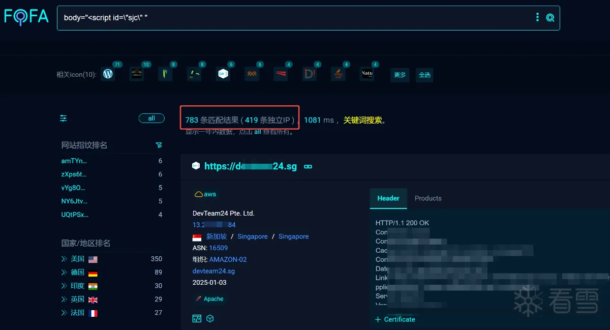Image resolution: width=610 pixels, height=330 pixels.
Task: View page source code icon
Action: [197, 318]
